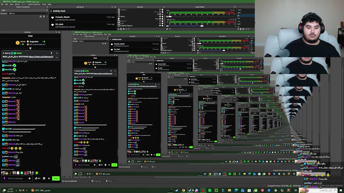Adjust Duration 200 ms spinner arrows
This screenshot has height=193, width=344.
[47, 13]
